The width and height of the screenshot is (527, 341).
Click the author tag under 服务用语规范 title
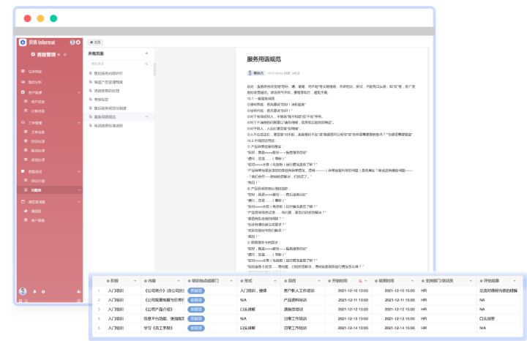coord(256,73)
